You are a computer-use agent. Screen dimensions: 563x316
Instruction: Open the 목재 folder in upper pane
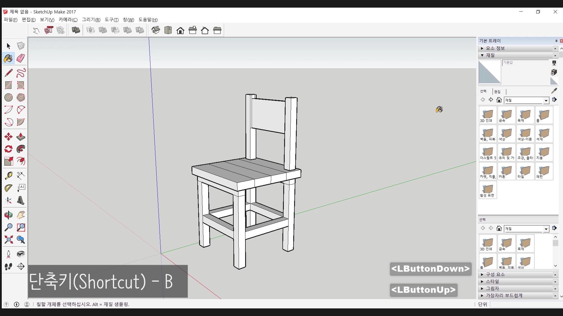point(525,115)
